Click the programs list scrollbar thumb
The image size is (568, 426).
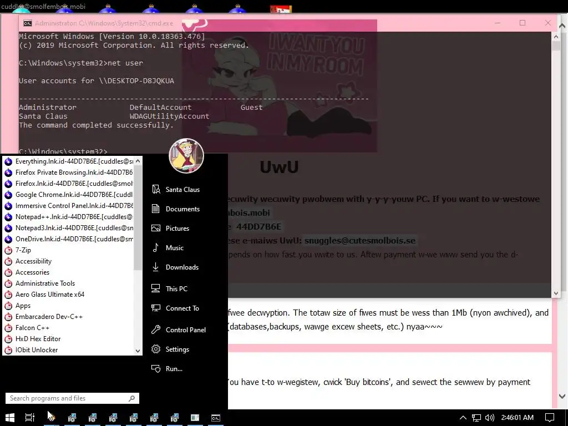[x=138, y=217]
